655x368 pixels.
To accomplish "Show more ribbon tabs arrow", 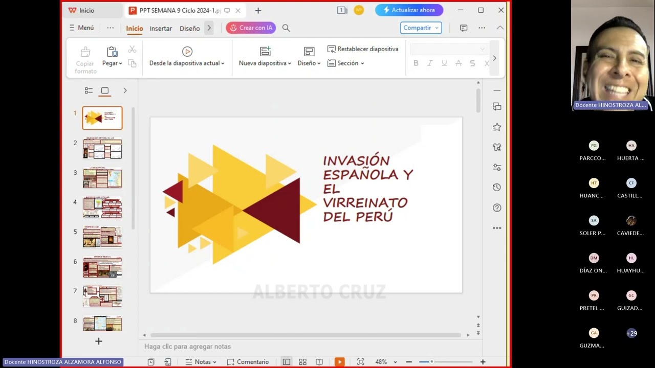I will point(209,28).
